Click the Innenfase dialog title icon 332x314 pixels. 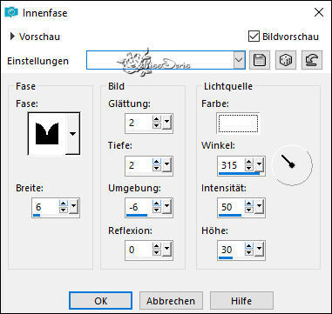click(11, 13)
